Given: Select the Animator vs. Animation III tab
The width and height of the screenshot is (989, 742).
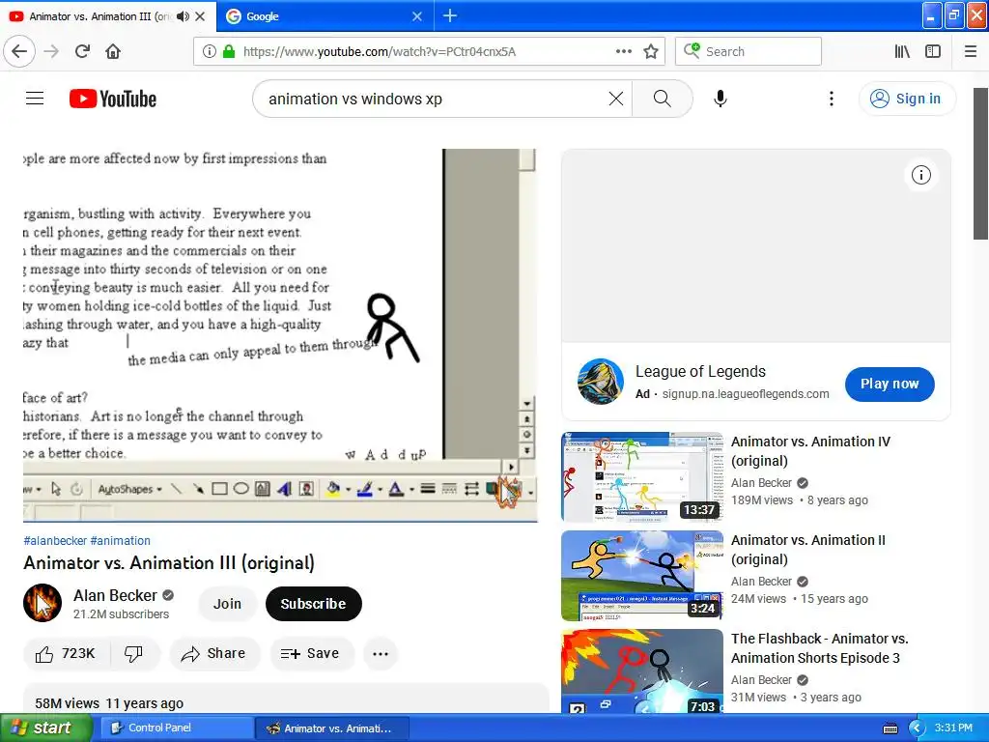Looking at the screenshot, I should click(x=107, y=15).
